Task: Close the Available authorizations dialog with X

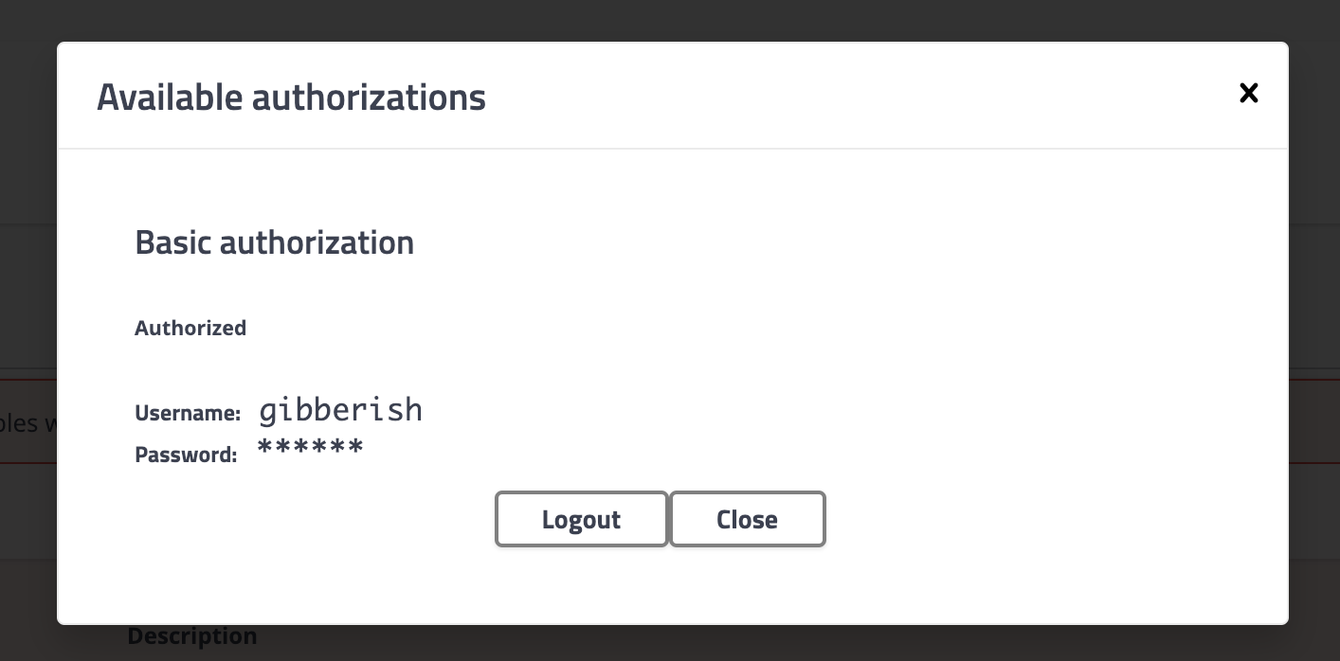Action: [1249, 93]
